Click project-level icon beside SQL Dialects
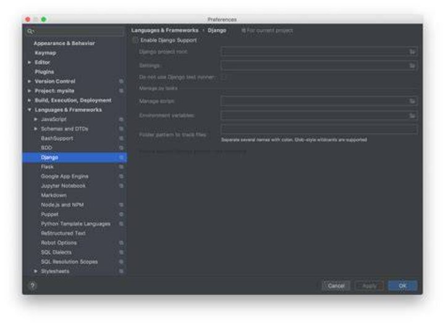 (121, 252)
